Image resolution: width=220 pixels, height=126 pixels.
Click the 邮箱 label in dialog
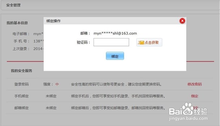(x=85, y=33)
